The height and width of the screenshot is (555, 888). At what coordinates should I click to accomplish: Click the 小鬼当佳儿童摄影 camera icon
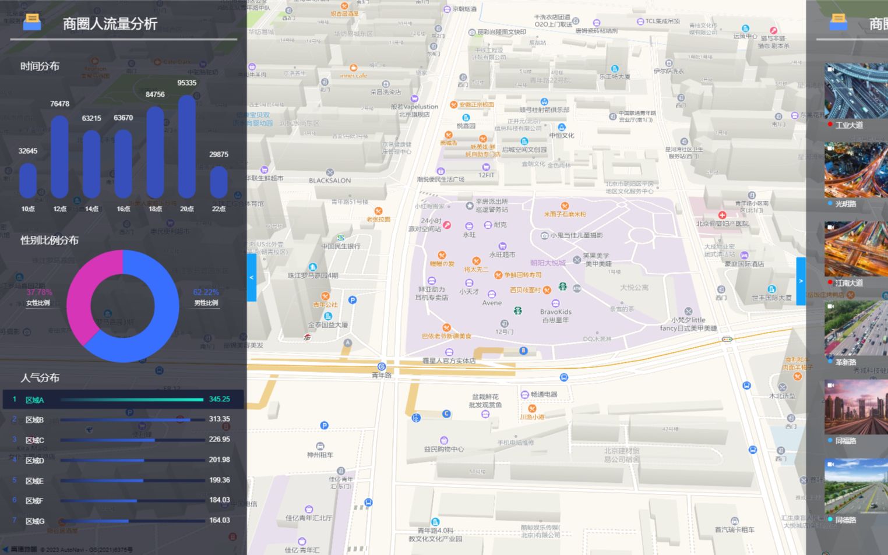(544, 235)
